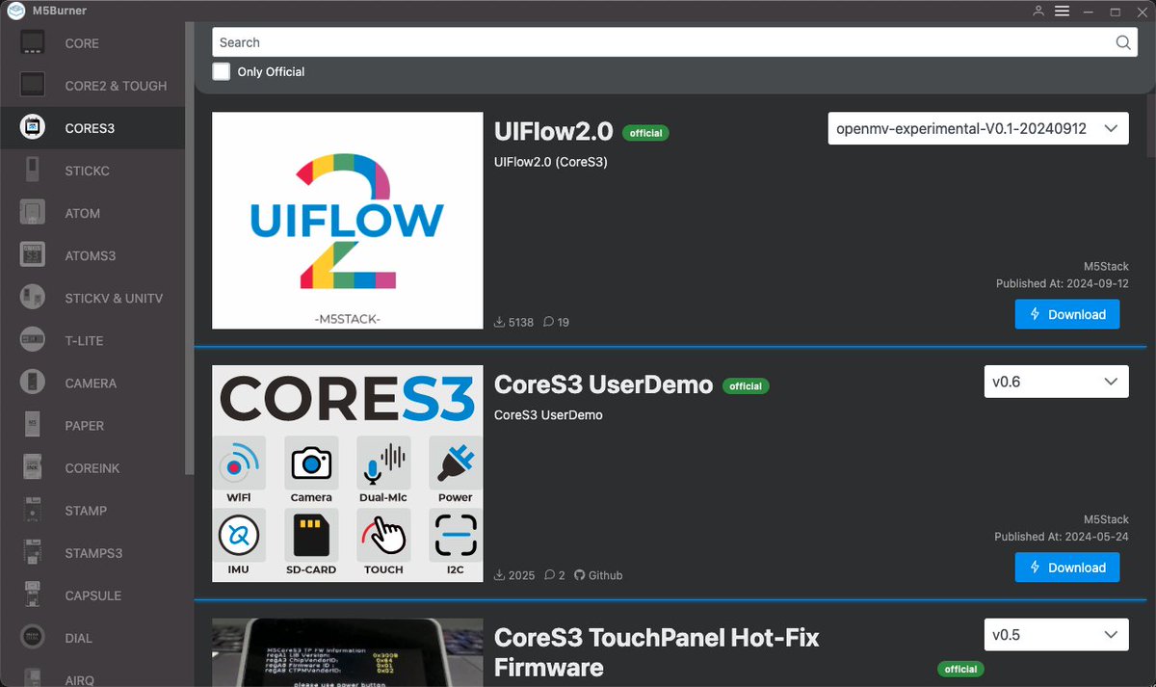Select the PAPER device icon
The height and width of the screenshot is (687, 1156).
(x=33, y=425)
